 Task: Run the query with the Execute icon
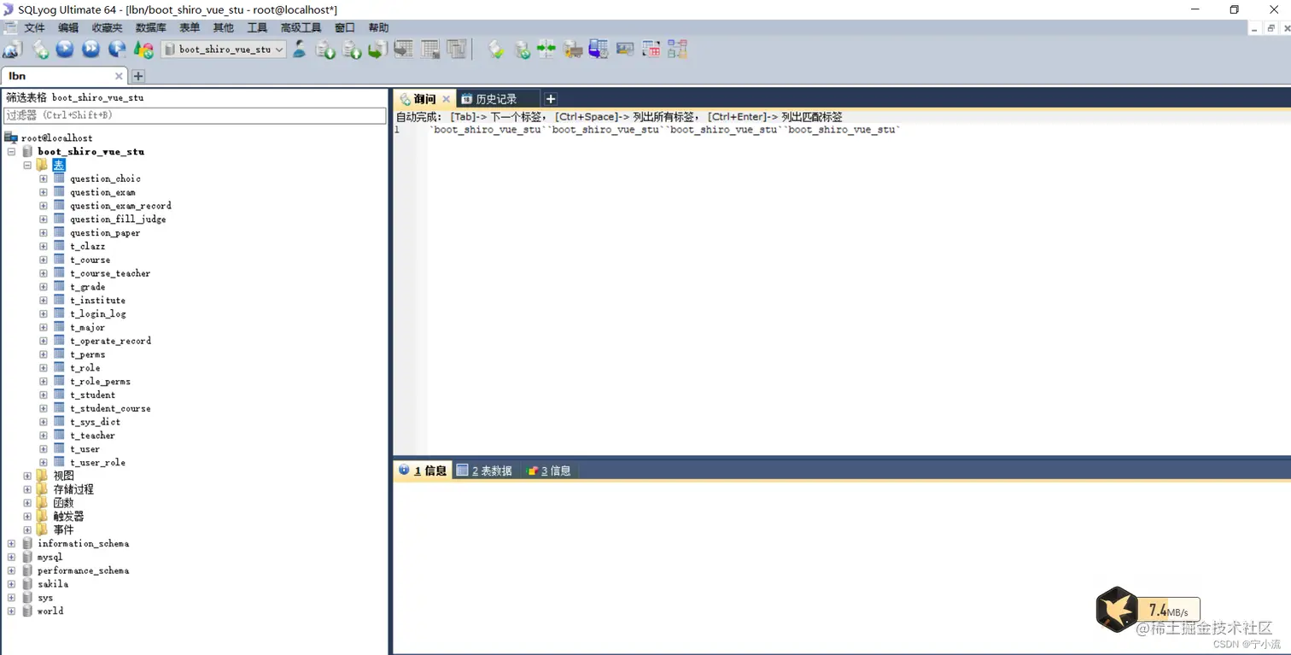pyautogui.click(x=65, y=50)
